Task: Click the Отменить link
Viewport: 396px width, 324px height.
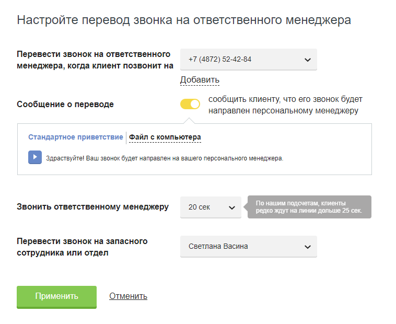Action: click(x=128, y=296)
